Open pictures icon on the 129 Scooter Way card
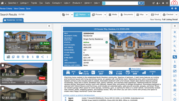 click(x=13, y=57)
